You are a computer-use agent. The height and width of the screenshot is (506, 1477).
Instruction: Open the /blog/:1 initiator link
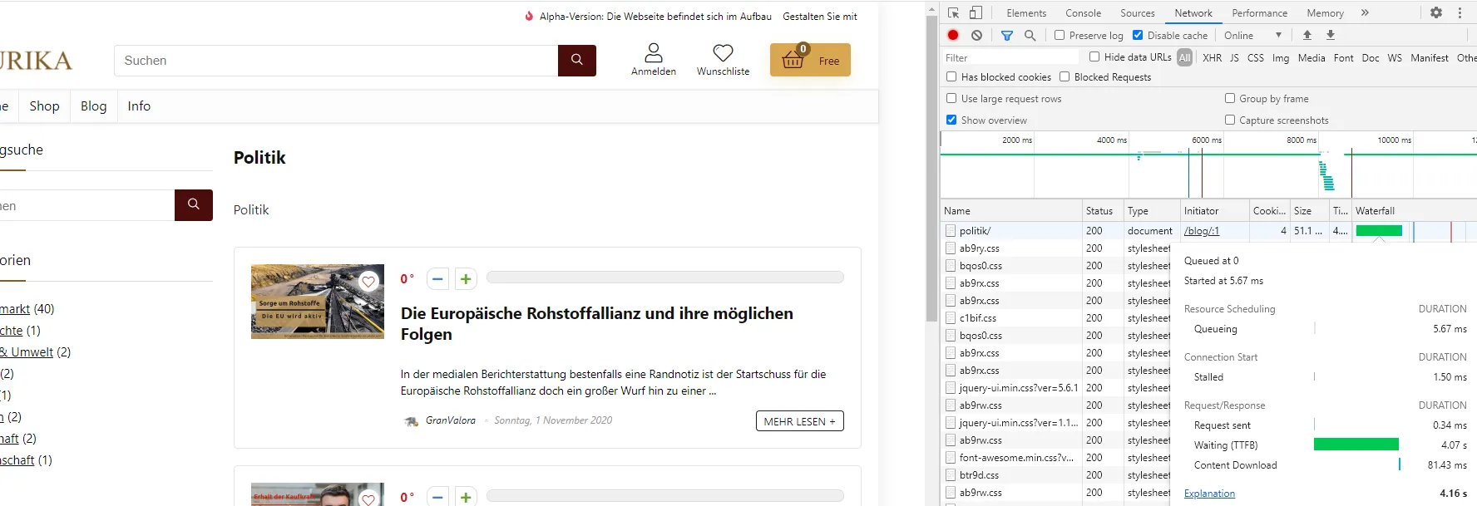coord(1202,231)
